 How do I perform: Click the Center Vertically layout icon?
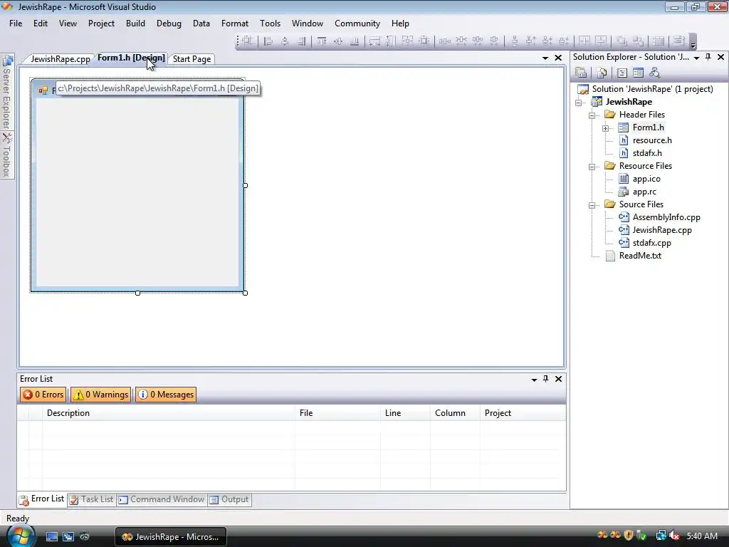point(600,41)
